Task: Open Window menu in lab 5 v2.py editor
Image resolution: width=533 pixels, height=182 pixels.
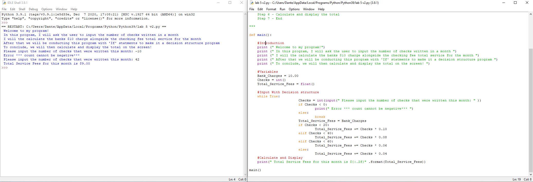Action: [309, 9]
